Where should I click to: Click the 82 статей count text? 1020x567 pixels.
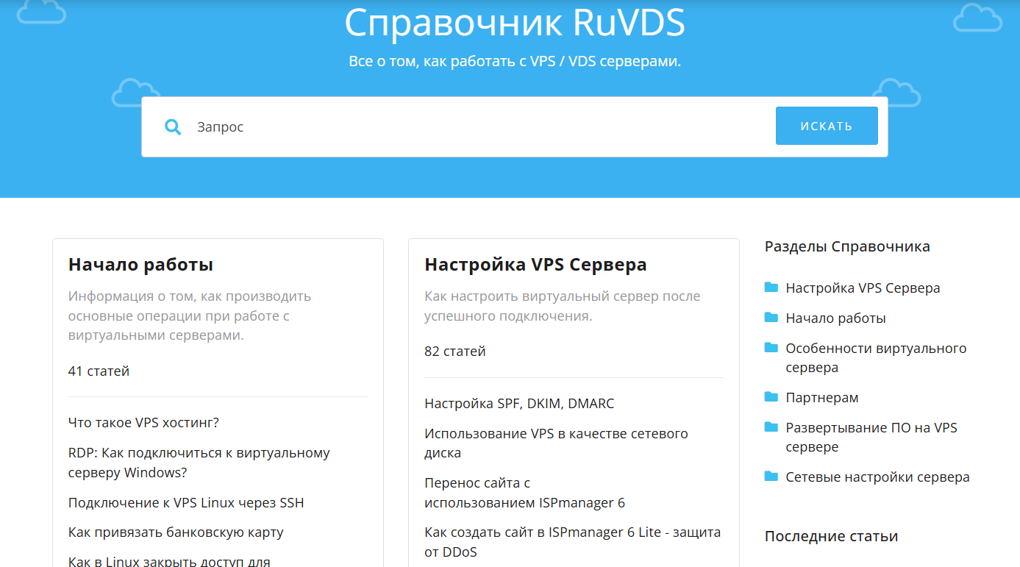click(455, 352)
